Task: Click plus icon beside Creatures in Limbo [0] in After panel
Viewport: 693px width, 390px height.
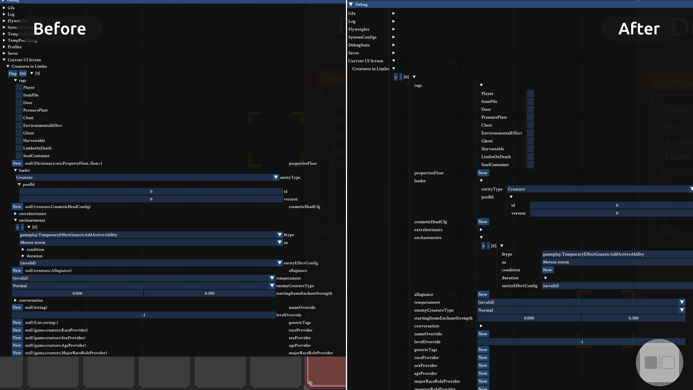Action: (x=396, y=77)
